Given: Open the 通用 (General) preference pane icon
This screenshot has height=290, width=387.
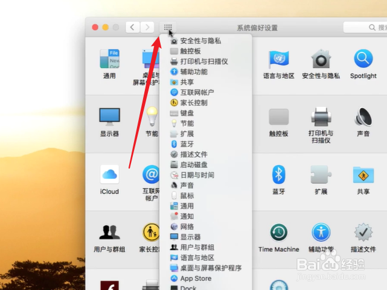Looking at the screenshot, I should [110, 59].
